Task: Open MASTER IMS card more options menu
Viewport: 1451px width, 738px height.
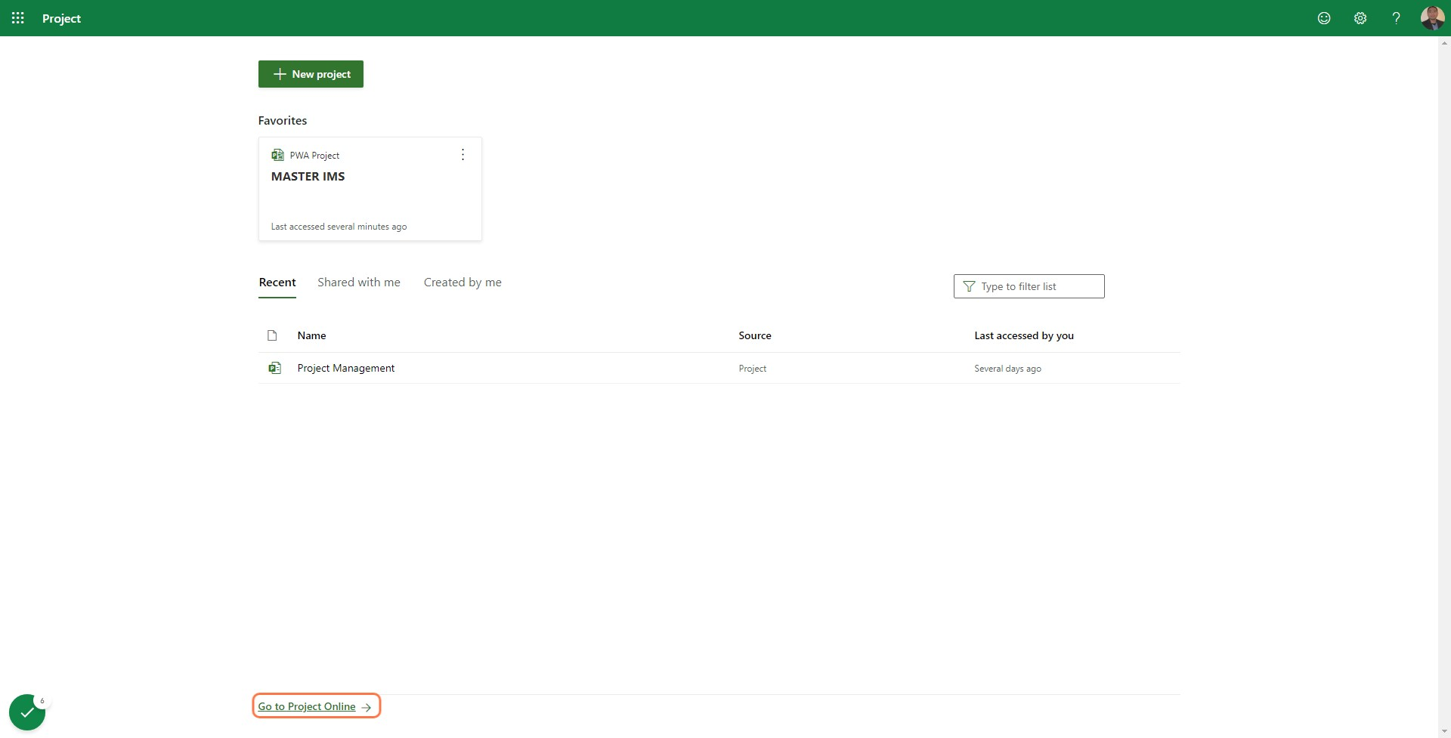Action: tap(463, 155)
